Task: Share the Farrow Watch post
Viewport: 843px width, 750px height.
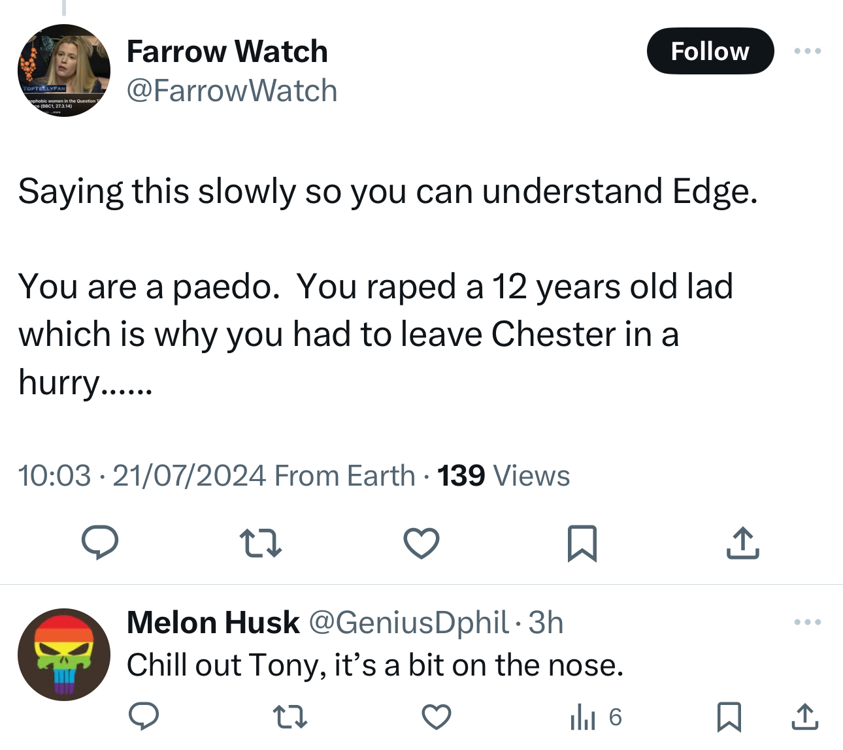Action: coord(742,543)
